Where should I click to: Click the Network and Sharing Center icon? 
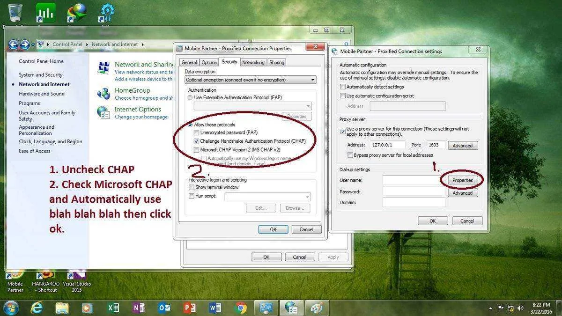pyautogui.click(x=104, y=67)
